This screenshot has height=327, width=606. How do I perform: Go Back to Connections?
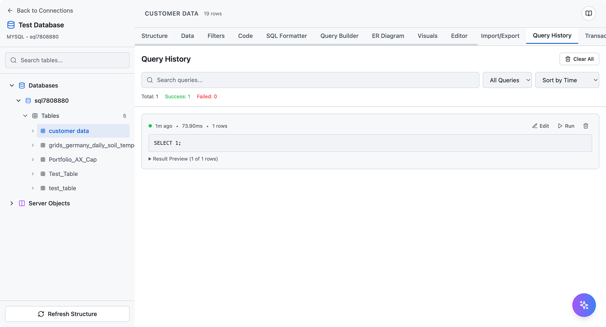tap(41, 11)
